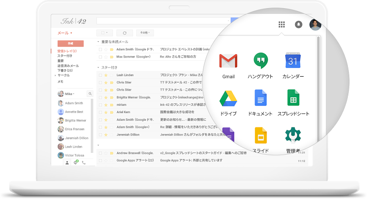
Task: Open the ドライブ (Drive) app icon
Action: [x=228, y=98]
